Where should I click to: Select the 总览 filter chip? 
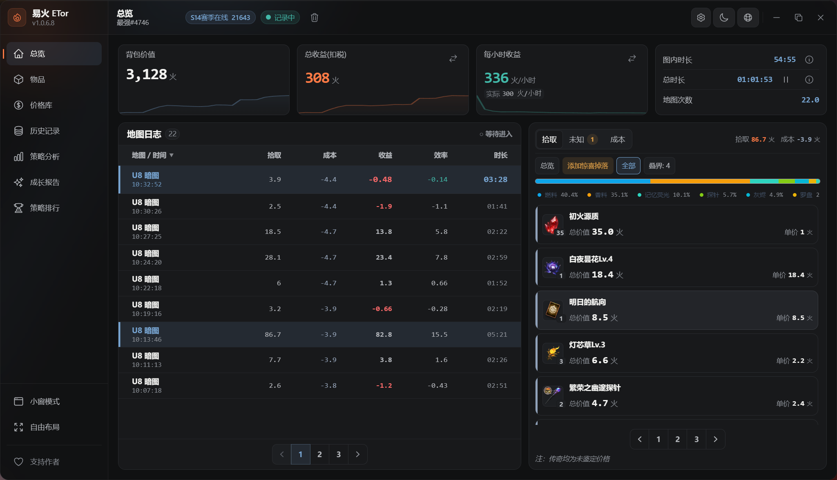click(x=547, y=166)
